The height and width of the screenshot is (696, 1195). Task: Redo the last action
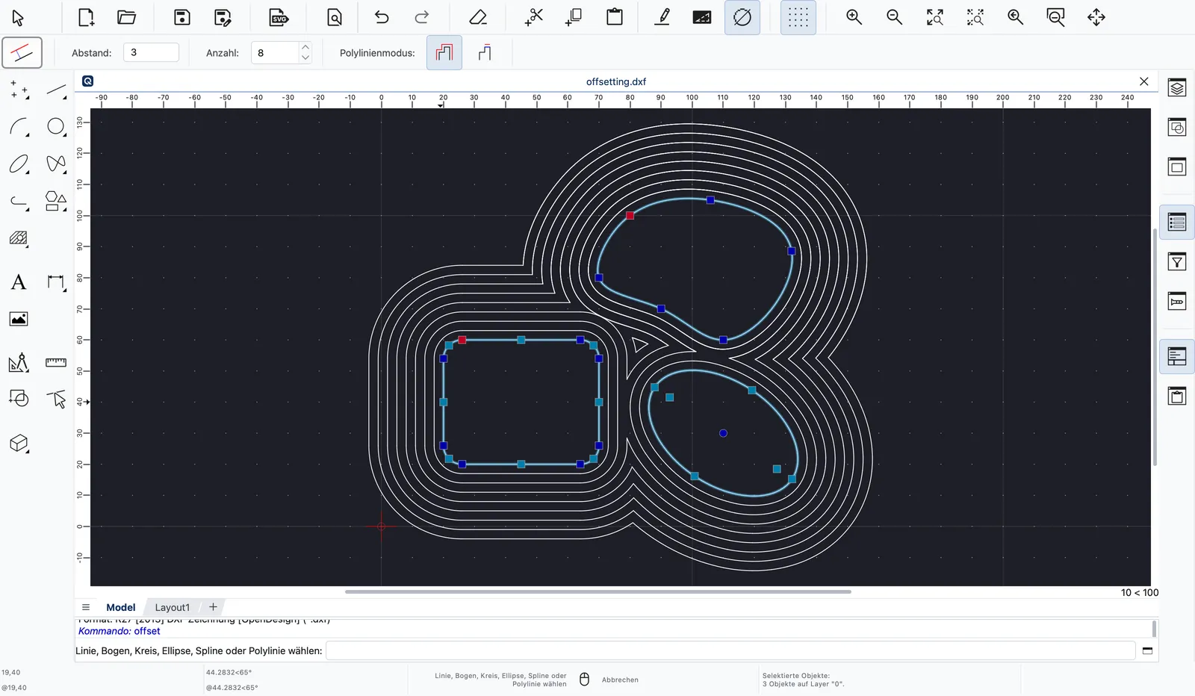click(422, 17)
